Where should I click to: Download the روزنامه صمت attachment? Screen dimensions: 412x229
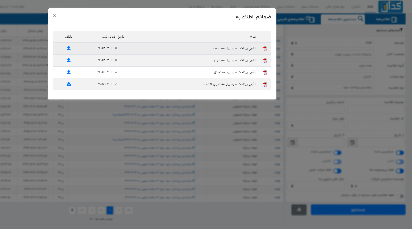[69, 48]
